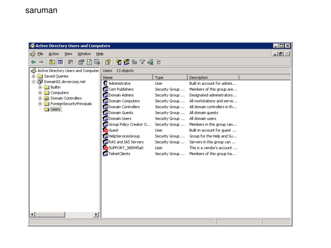
Task: Click the 'TelnetClients' name text
Action: (120, 154)
